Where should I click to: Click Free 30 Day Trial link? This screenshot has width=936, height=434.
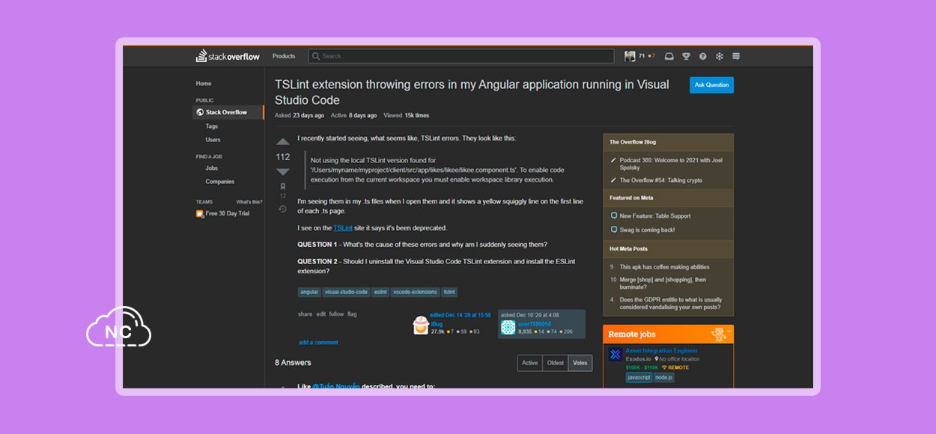pos(223,213)
